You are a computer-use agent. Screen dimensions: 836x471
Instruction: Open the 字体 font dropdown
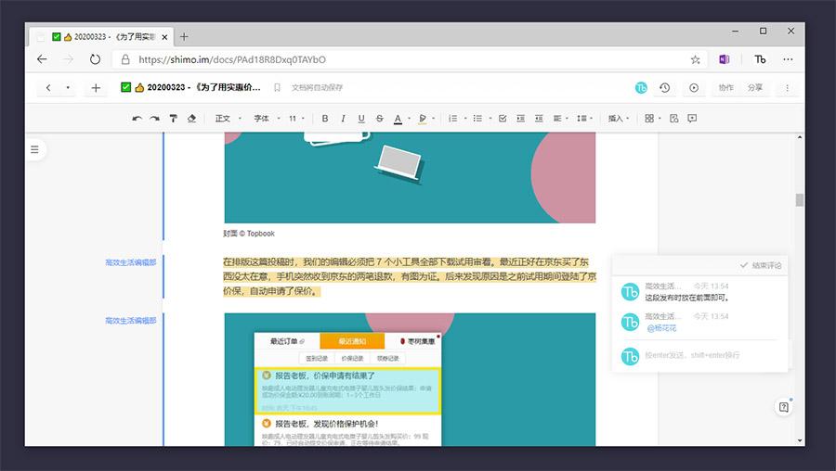267,119
